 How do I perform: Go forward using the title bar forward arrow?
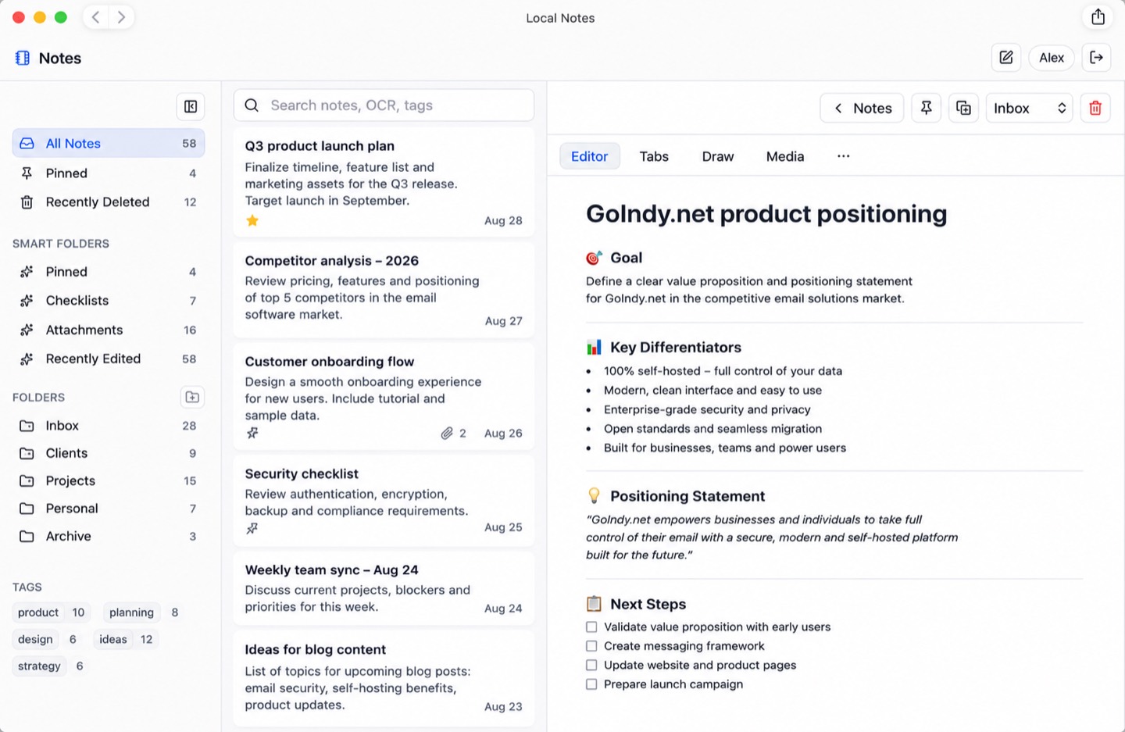point(121,17)
